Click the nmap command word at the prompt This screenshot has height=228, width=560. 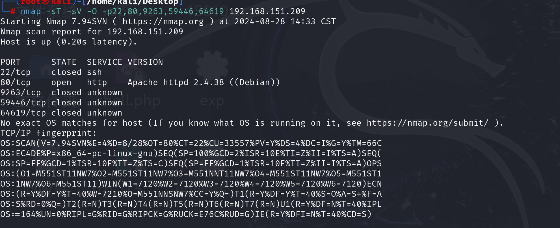click(x=31, y=12)
